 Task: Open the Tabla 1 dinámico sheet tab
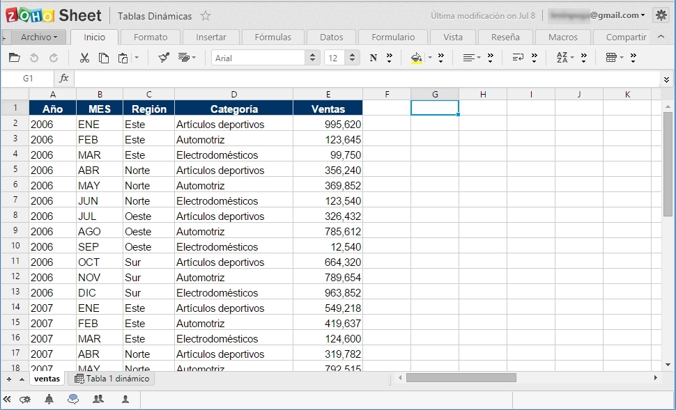click(112, 379)
